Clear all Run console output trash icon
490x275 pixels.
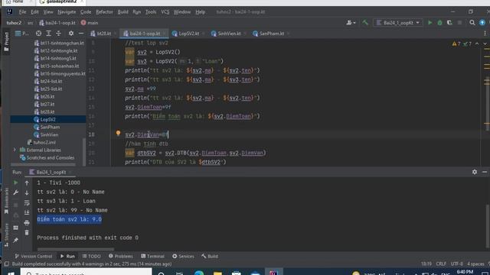click(27, 232)
